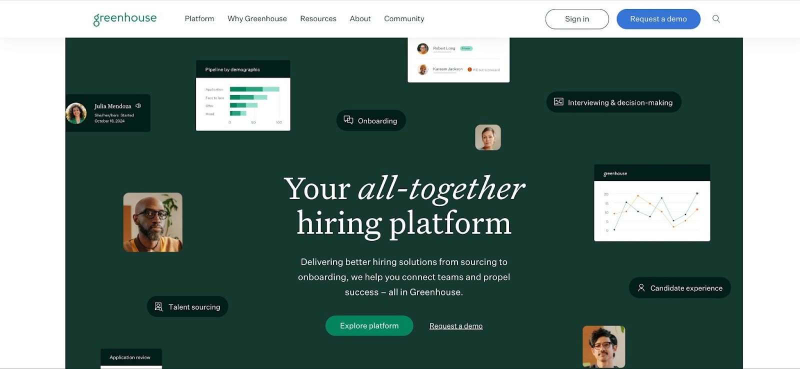The image size is (800, 369).
Task: Open the Why Greenhouse menu
Action: (x=257, y=18)
